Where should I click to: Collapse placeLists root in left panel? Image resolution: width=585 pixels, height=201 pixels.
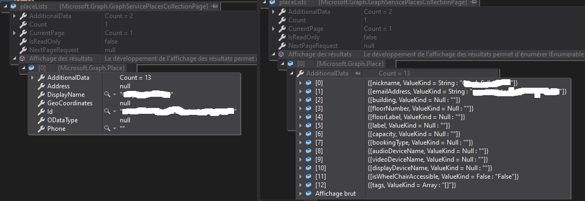click(5, 6)
